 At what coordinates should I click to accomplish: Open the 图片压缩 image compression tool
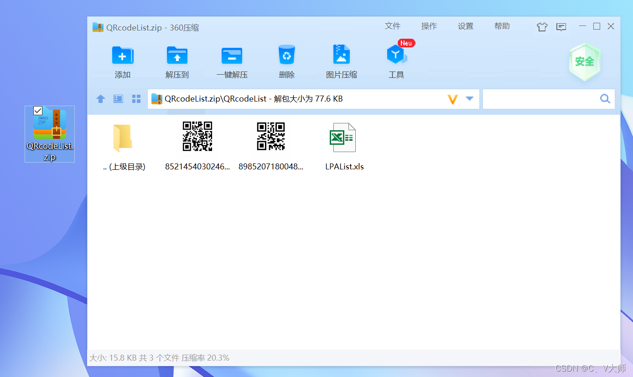click(x=341, y=55)
